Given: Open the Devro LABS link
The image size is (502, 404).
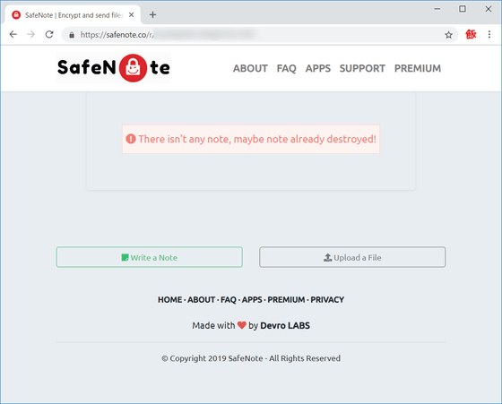Looking at the screenshot, I should (285, 326).
